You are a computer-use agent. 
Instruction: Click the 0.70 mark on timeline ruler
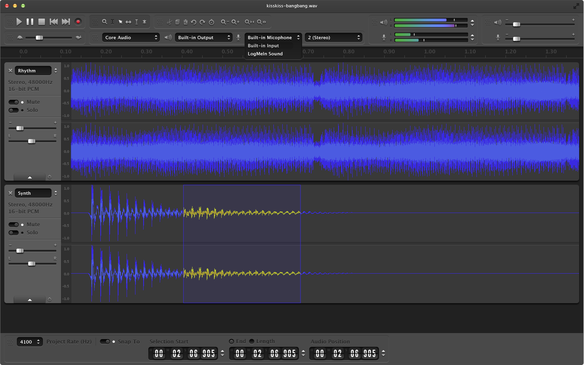(x=308, y=52)
